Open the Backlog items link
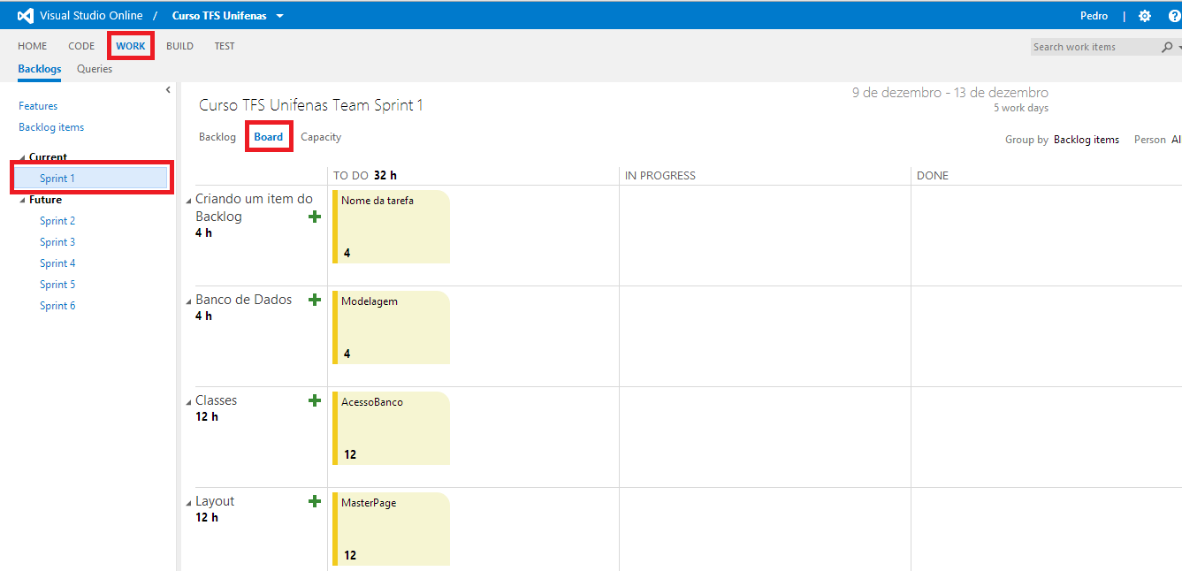 click(x=51, y=127)
